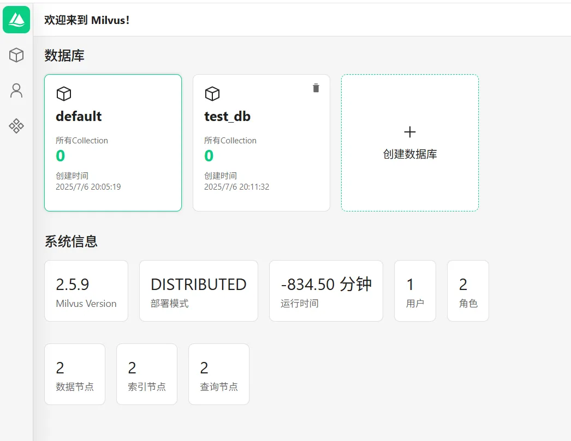Click the cube icon on test_db card
The height and width of the screenshot is (441, 571).
212,94
